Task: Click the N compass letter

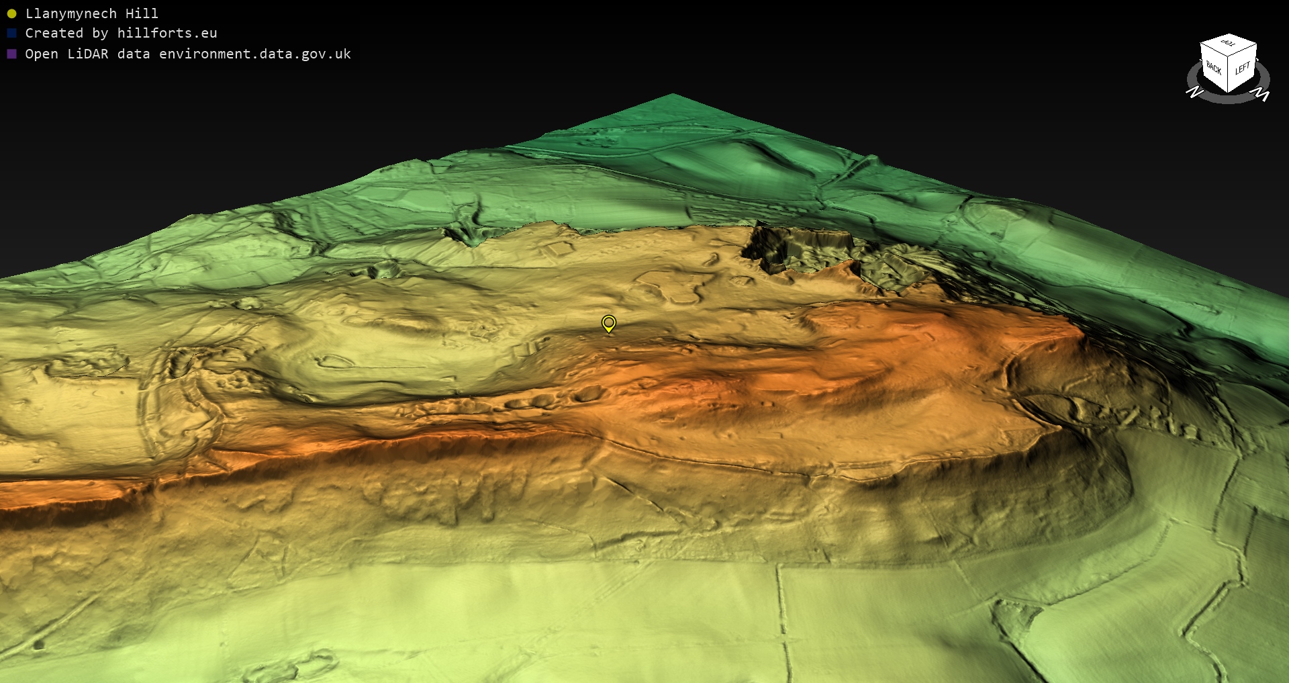Action: [1194, 91]
